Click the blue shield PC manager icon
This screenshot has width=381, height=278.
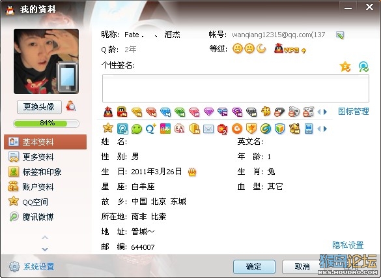pos(279,129)
